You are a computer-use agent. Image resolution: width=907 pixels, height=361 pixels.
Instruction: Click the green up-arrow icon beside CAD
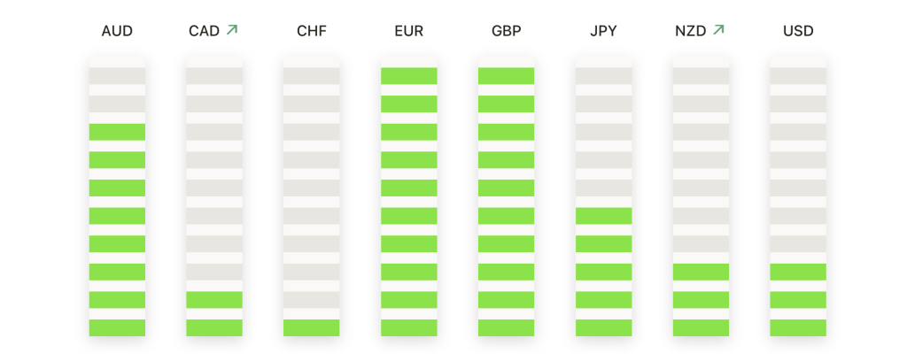point(232,29)
